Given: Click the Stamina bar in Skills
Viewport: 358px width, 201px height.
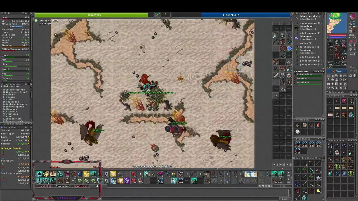Looking at the screenshot, I should pos(16,47).
